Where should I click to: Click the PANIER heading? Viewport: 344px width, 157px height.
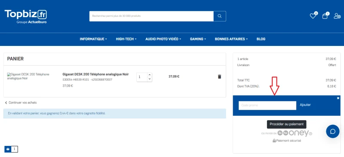(x=15, y=59)
